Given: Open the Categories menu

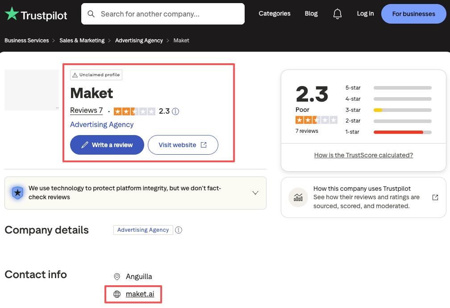Looking at the screenshot, I should tap(275, 13).
